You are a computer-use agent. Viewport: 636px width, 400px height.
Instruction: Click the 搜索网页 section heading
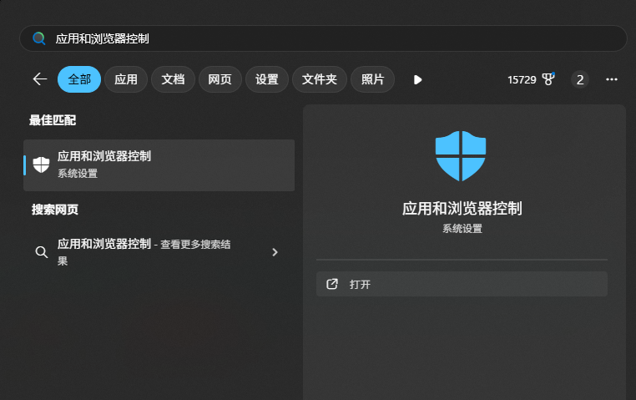(55, 210)
